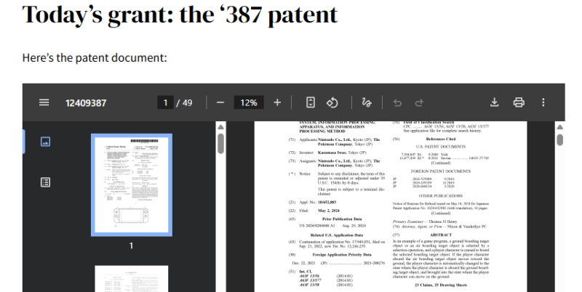Select the second page thumbnail
This screenshot has width=582, height=292.
pyautogui.click(x=131, y=279)
